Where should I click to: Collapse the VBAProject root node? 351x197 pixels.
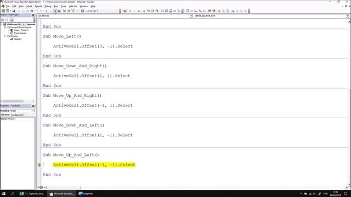coord(2,24)
